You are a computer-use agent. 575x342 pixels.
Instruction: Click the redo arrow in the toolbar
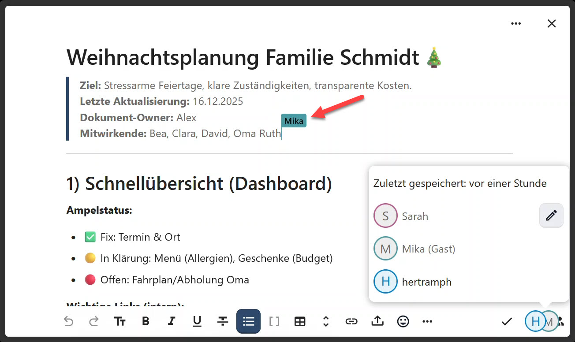[94, 321]
